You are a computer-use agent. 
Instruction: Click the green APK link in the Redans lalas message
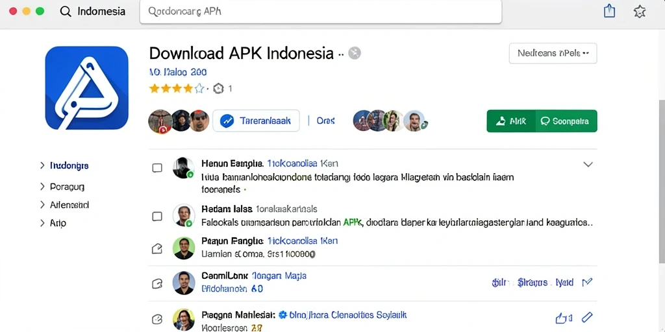pyautogui.click(x=351, y=222)
